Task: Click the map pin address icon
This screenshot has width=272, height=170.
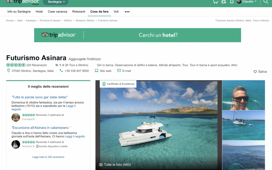Action: tap(8, 71)
